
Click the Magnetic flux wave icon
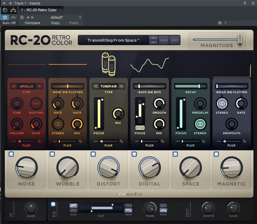coord(245,141)
